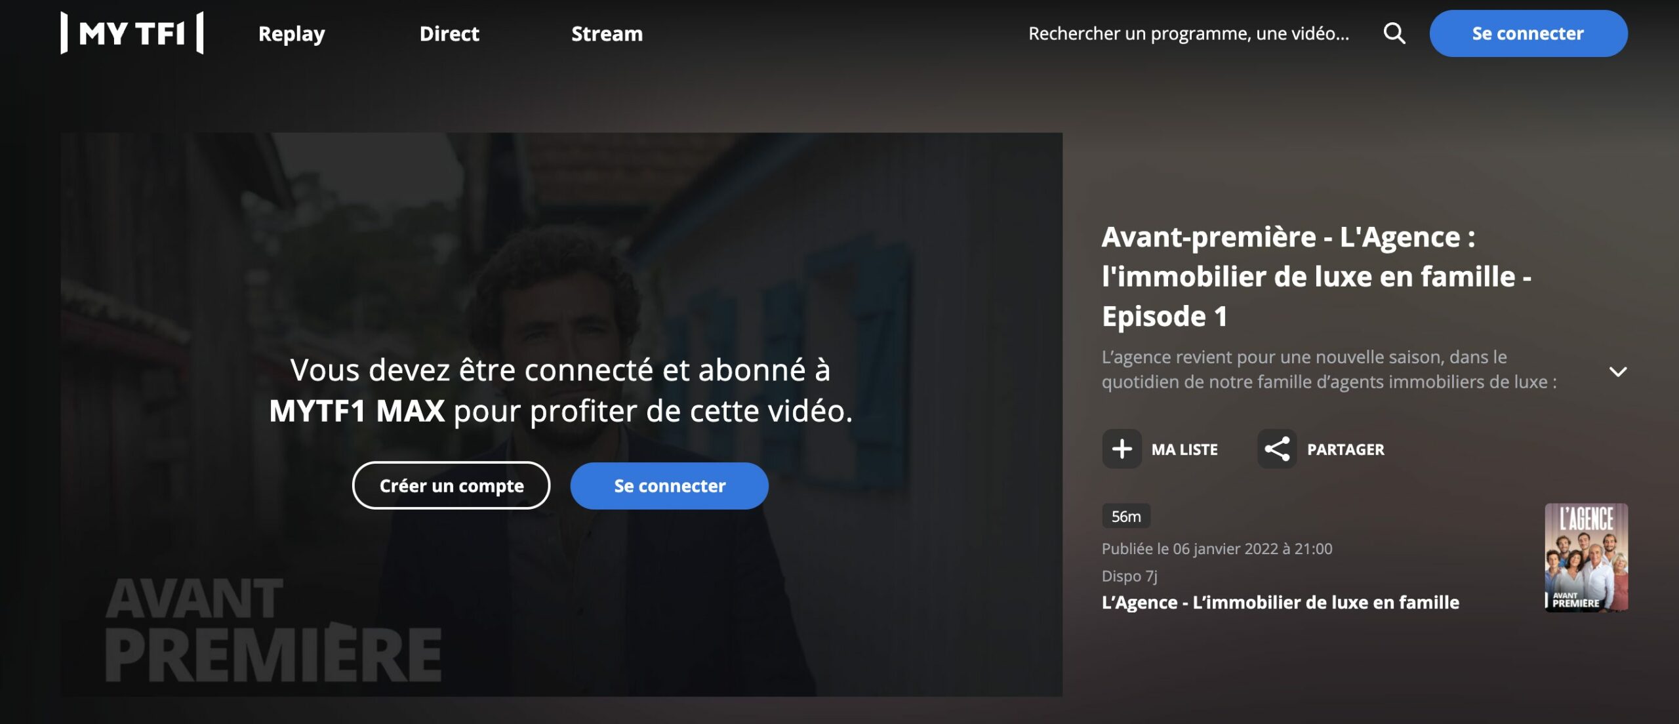The image size is (1679, 724).
Task: Focus the Rechercher un programme search field
Action: 1188,33
